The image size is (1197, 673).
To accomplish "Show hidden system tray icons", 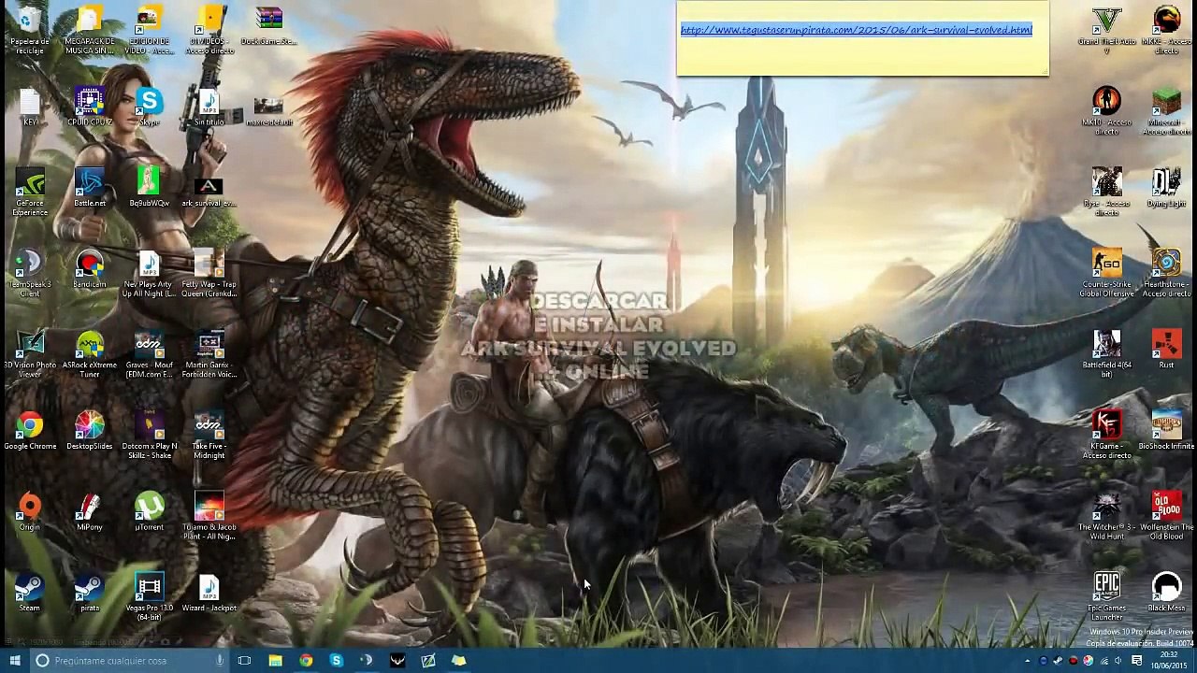I will pyautogui.click(x=1027, y=661).
